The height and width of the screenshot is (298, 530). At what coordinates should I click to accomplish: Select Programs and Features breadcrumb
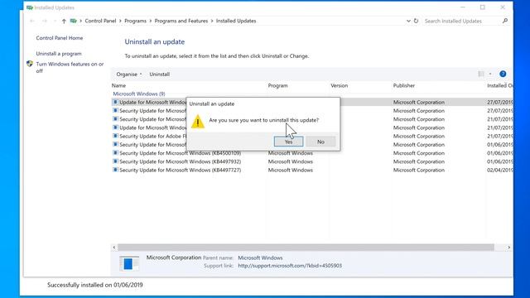pyautogui.click(x=181, y=21)
